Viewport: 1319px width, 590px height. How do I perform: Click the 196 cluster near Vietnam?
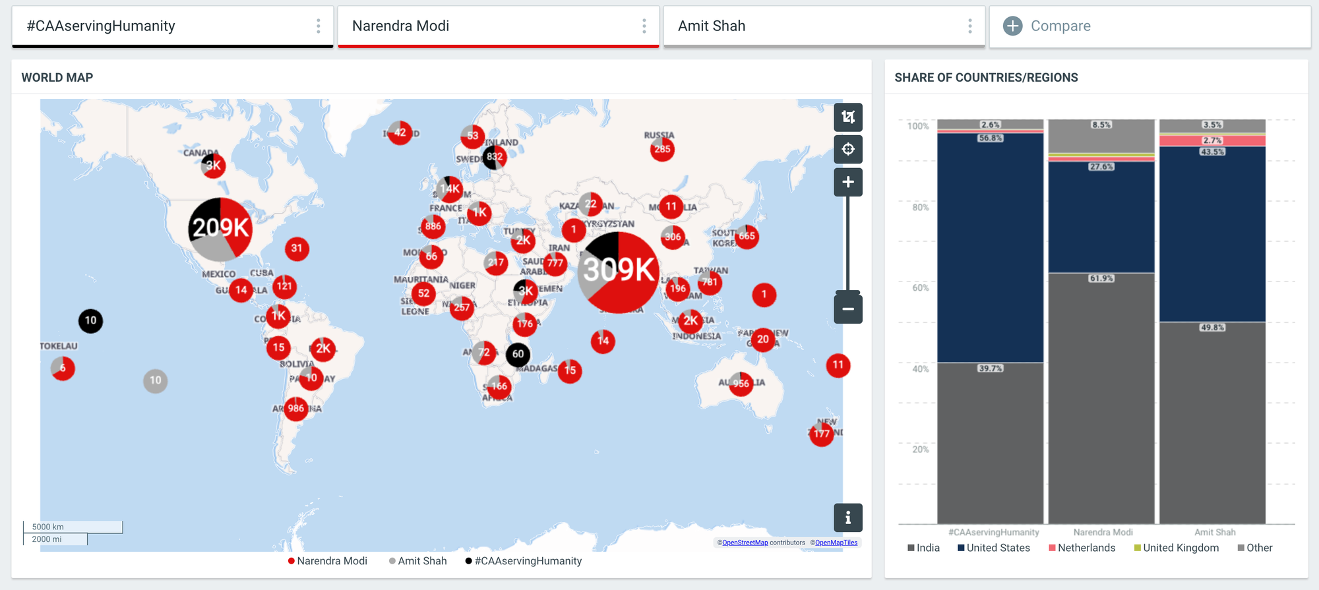[x=677, y=288]
